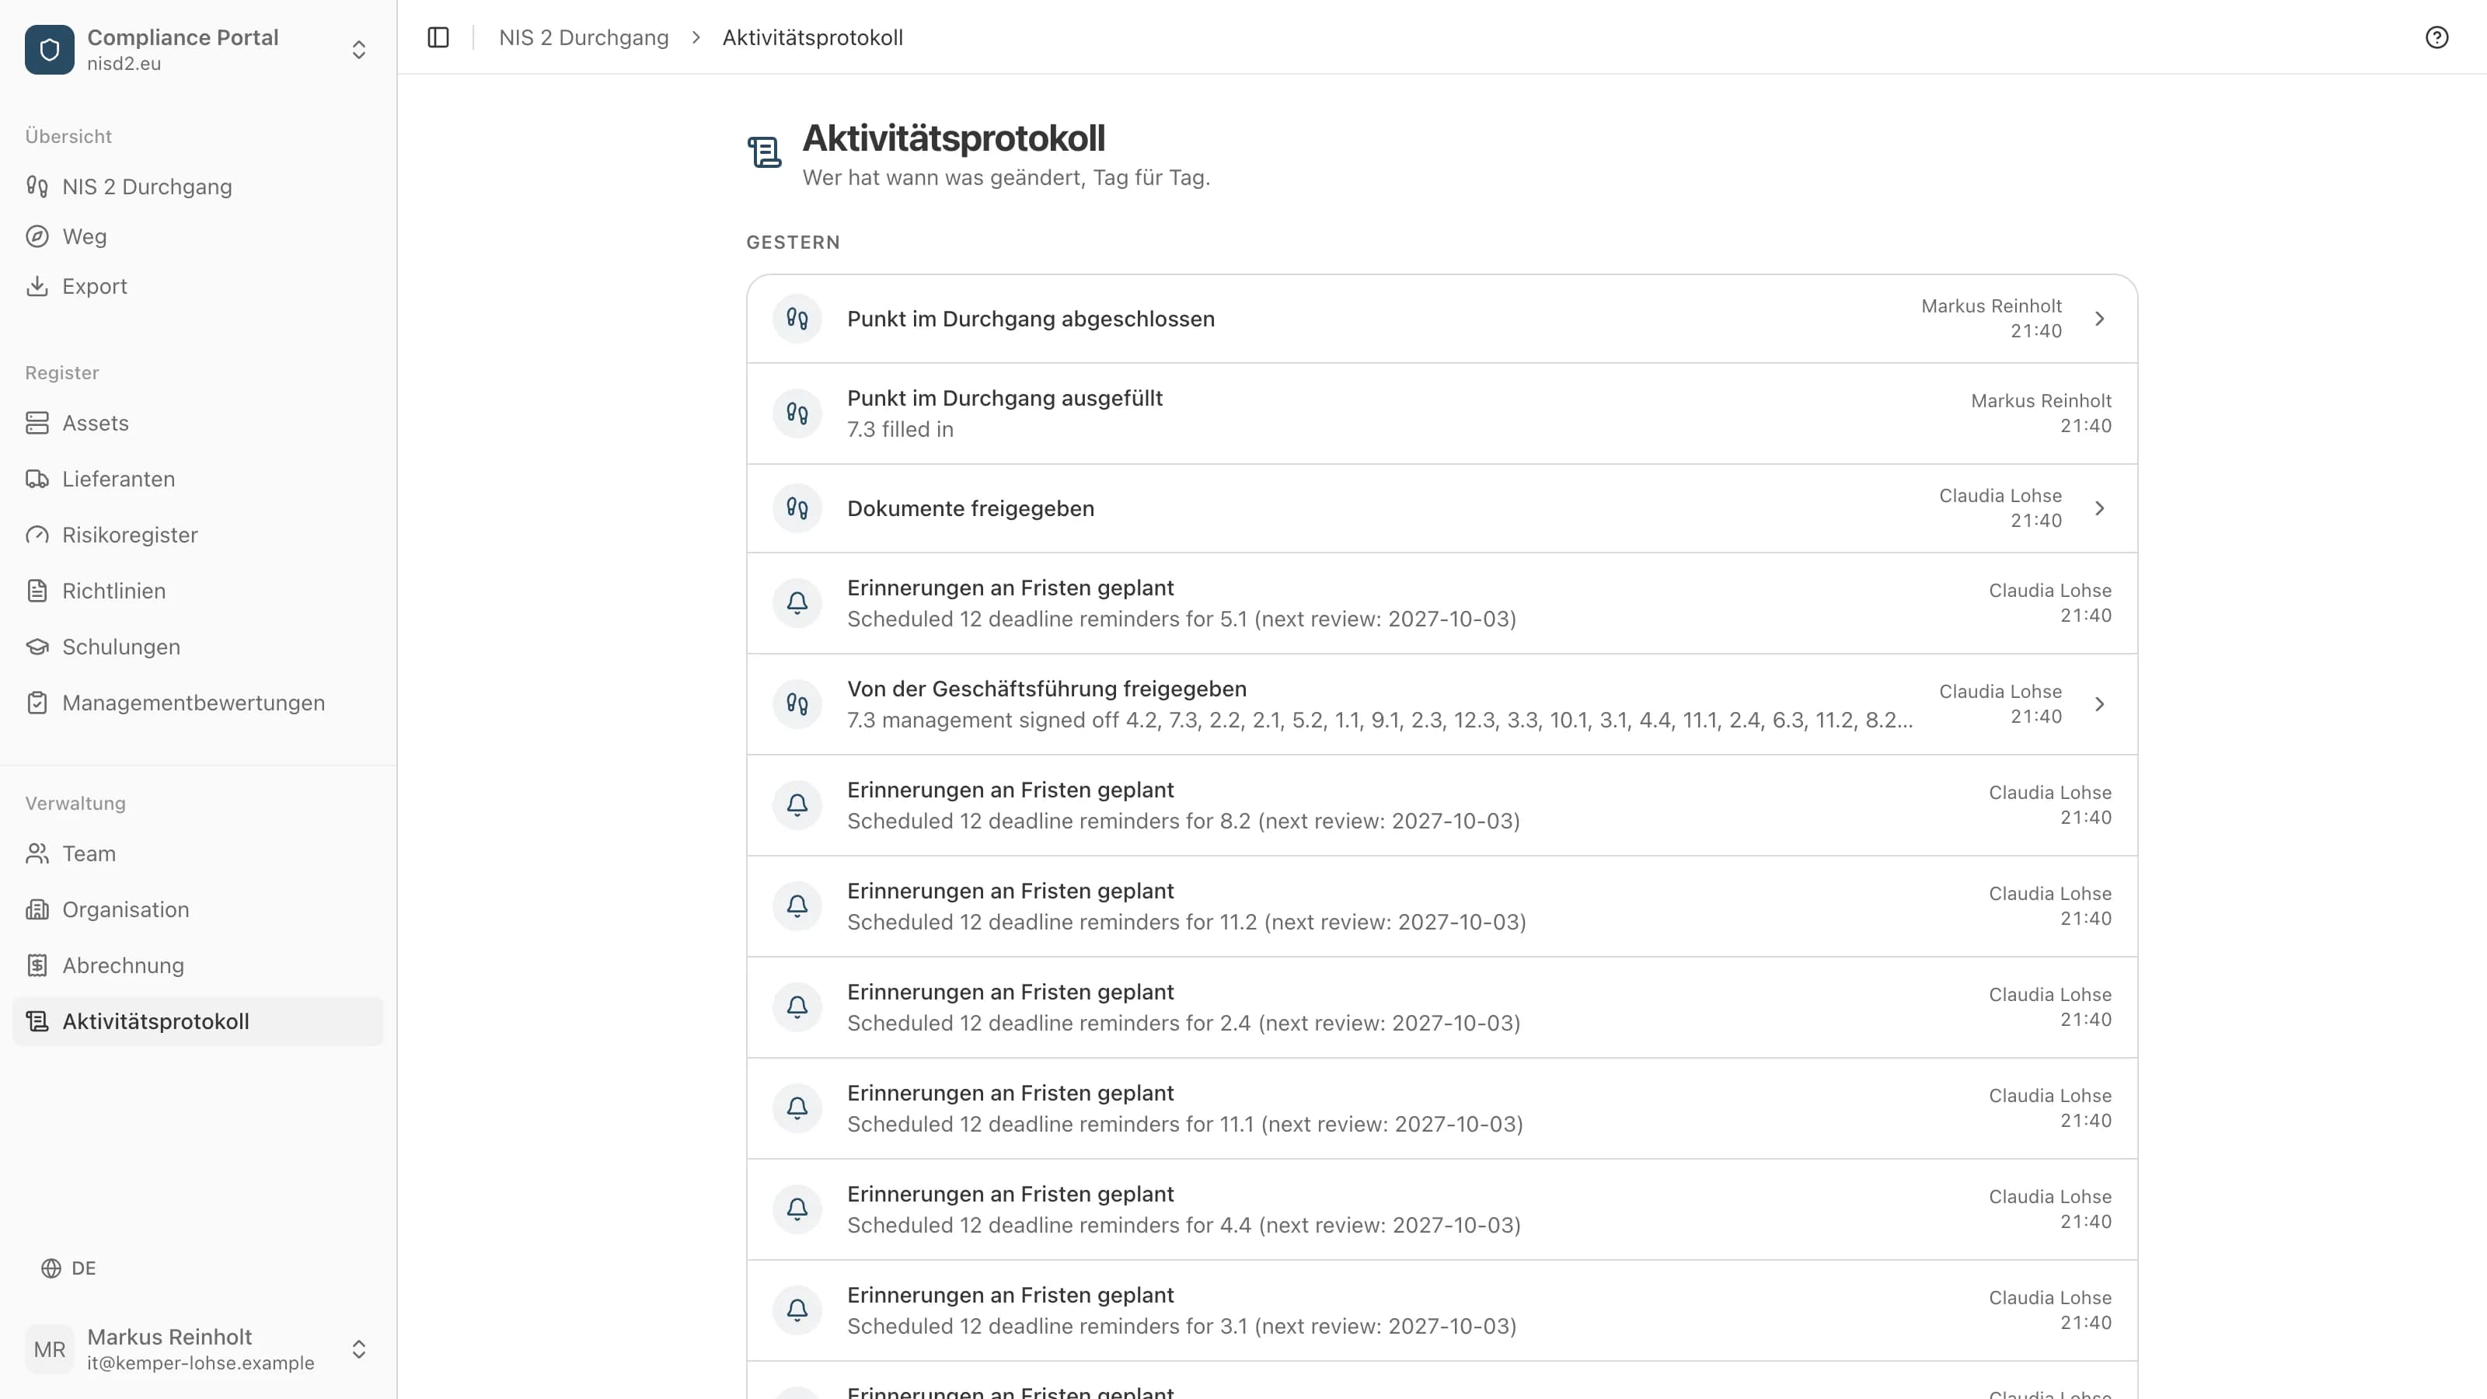Open the reminders entry for 2.4
The height and width of the screenshot is (1399, 2487).
coord(1442,1007)
